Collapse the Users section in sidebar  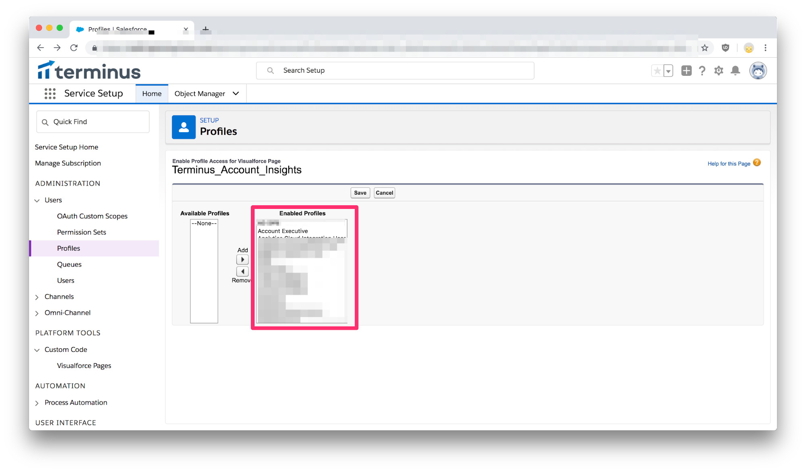[x=37, y=200]
